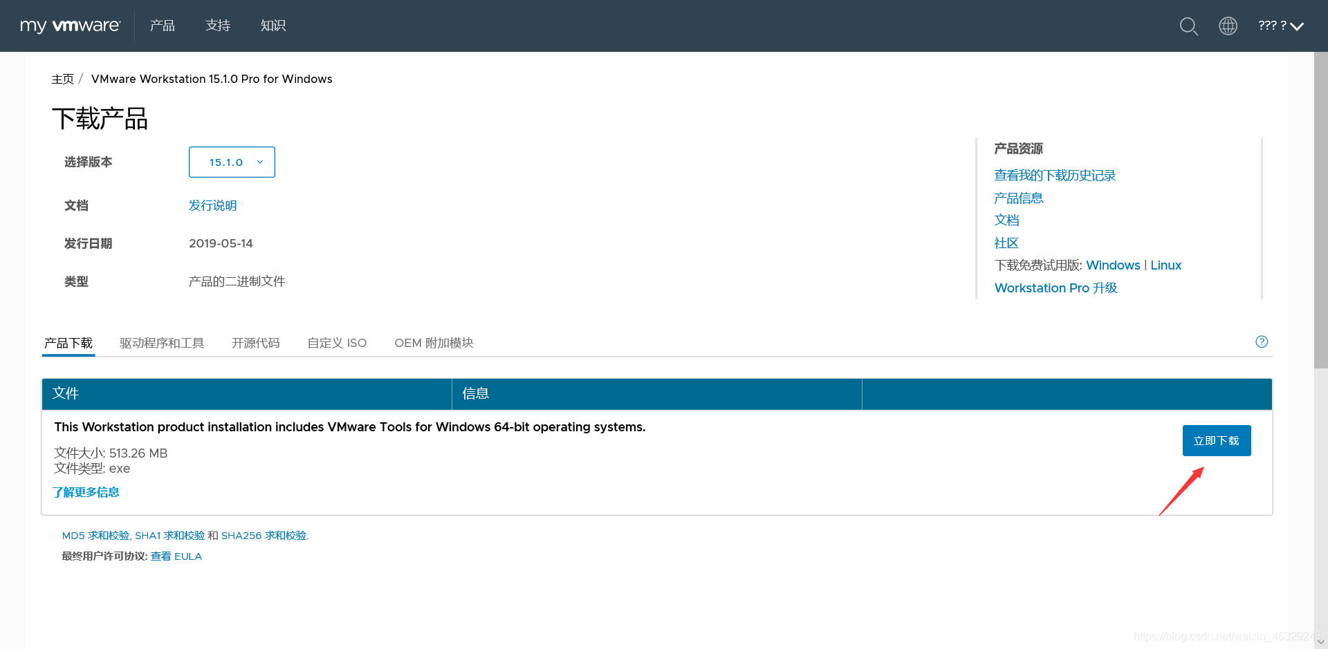Click the Linux free trial link
This screenshot has height=649, width=1328.
coord(1166,265)
